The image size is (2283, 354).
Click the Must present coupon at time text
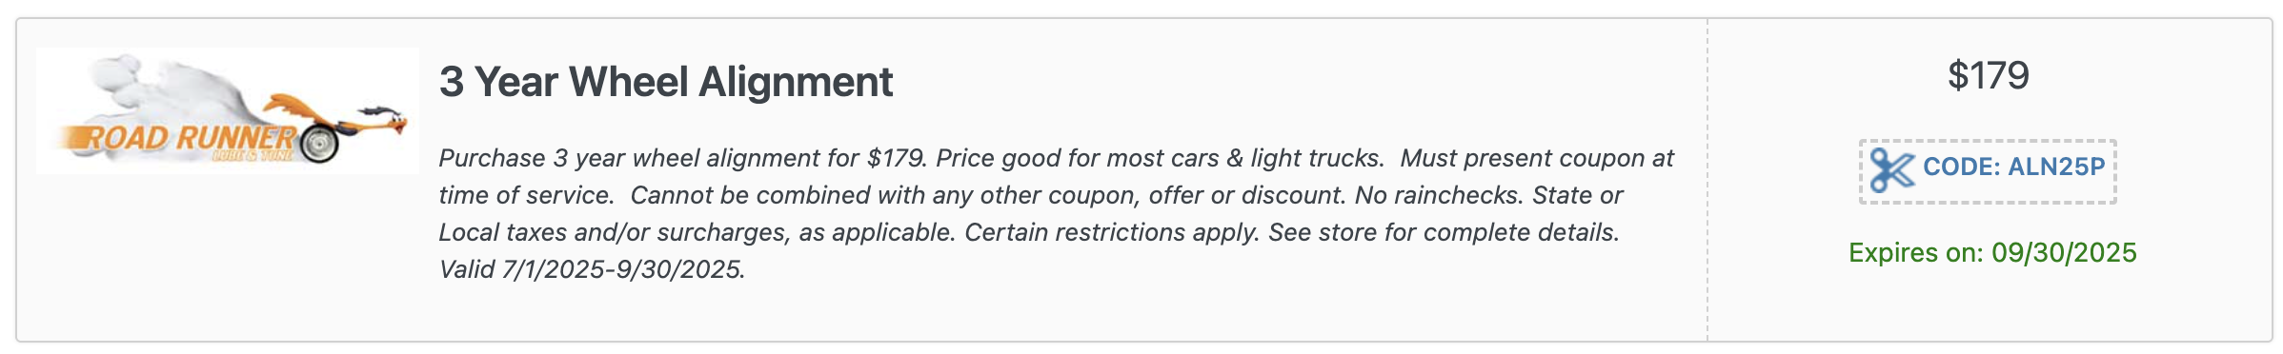[x=1057, y=176]
